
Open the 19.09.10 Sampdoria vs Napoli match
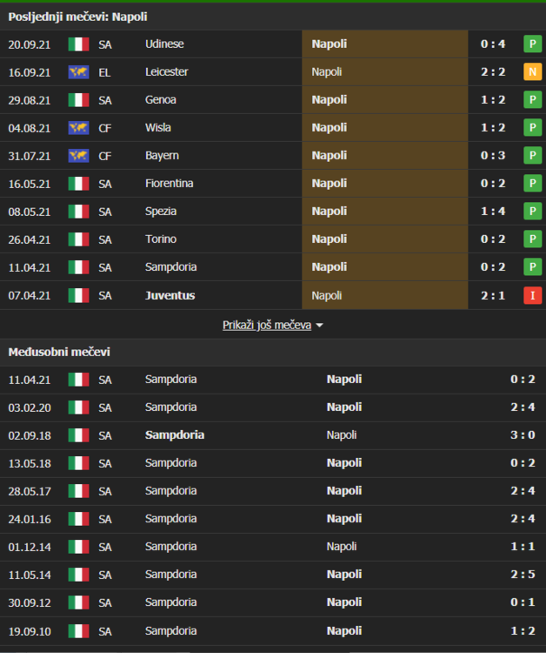click(x=261, y=630)
